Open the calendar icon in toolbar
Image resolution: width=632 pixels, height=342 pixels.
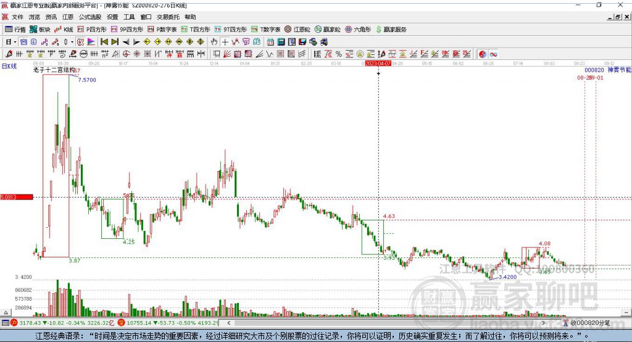(270, 42)
